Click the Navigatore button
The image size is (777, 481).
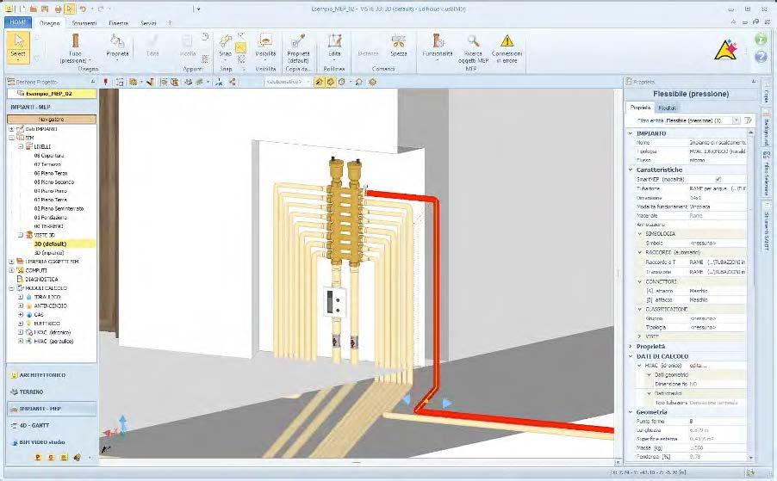click(52, 120)
